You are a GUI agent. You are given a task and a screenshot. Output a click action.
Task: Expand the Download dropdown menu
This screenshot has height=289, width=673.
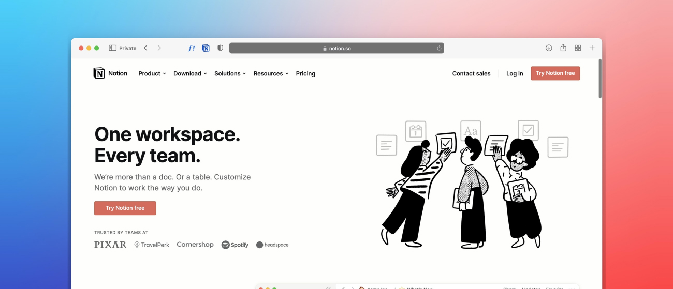[x=190, y=73]
